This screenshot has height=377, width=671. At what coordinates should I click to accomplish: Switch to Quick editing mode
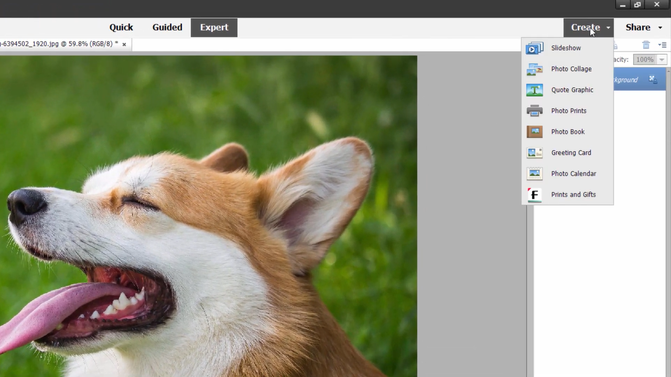121,27
